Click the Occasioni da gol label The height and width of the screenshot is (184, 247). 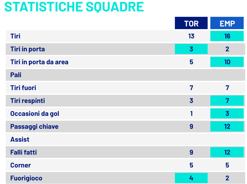[35, 114]
